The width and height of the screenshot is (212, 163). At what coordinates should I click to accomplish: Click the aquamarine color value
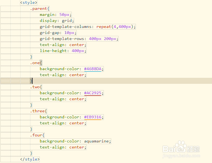[x=96, y=141]
